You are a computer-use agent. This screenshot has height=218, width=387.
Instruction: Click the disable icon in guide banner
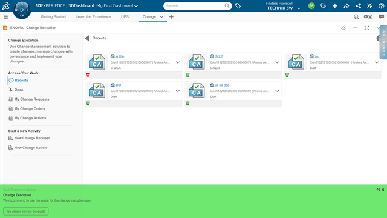378,190
